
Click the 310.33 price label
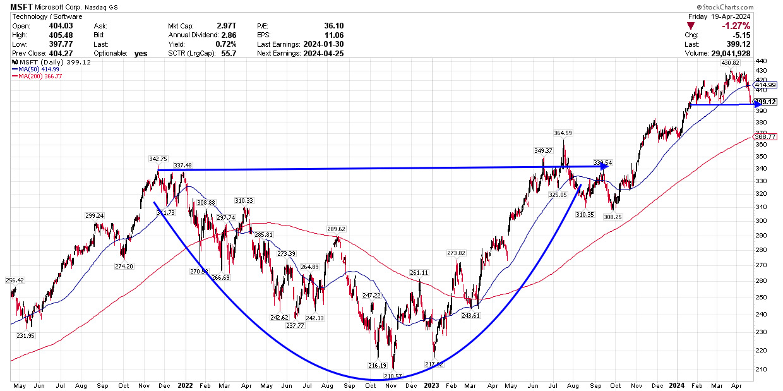pyautogui.click(x=244, y=200)
